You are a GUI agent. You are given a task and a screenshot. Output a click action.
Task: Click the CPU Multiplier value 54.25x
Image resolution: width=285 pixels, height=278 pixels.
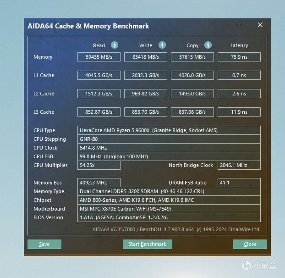pos(99,165)
